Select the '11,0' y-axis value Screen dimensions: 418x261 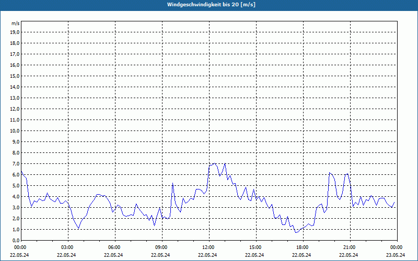pyautogui.click(x=15, y=120)
